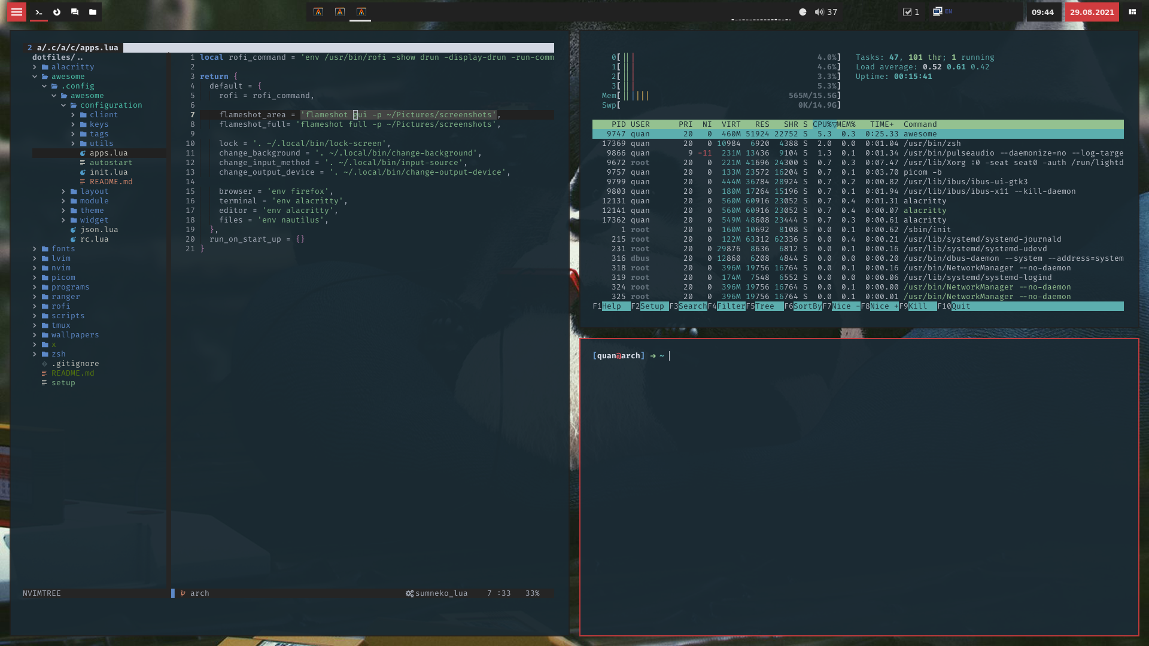This screenshot has width=1149, height=646.
Task: Click F5 Tree in htop
Action: [764, 306]
